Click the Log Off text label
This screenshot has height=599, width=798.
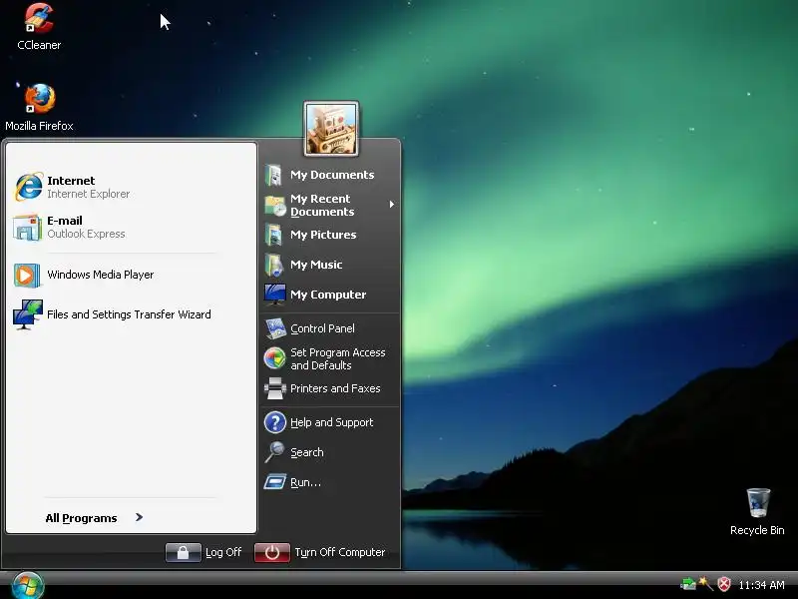point(223,552)
